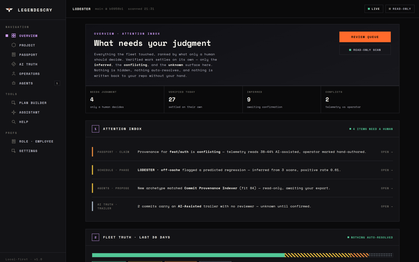Select the Conflicts count 2
Viewport: 419px width, 262px height.
[327, 99]
